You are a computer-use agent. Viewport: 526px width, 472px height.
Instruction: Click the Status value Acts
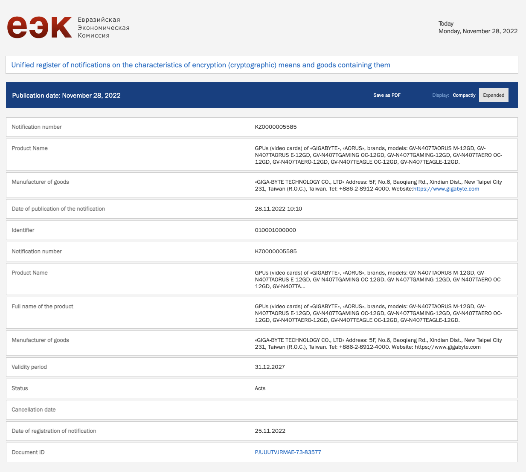click(x=260, y=388)
